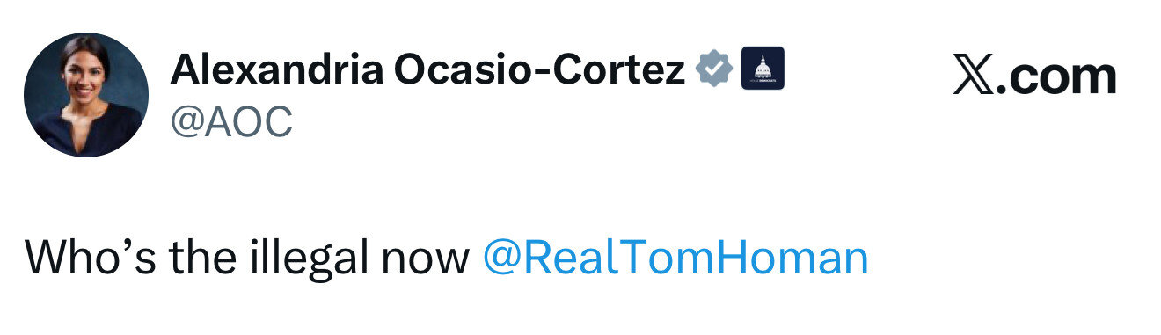Click the verified checkmark badge
1161x335 pixels.
[714, 69]
